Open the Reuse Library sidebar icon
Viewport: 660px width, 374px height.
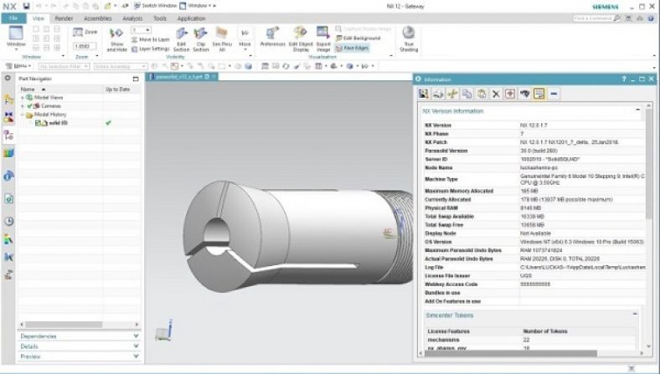coord(9,154)
